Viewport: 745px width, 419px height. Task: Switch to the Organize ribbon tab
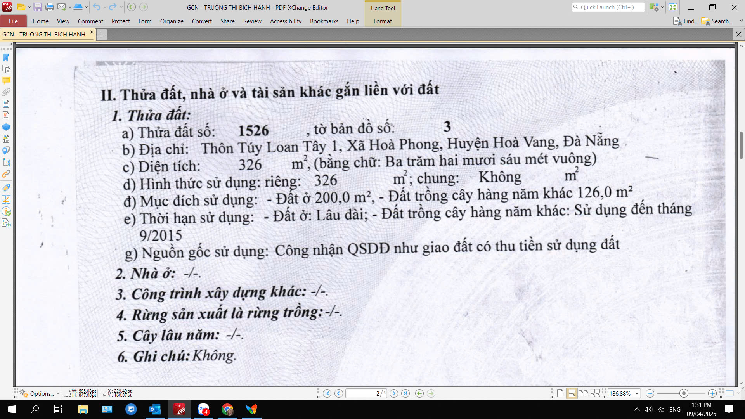coord(172,21)
